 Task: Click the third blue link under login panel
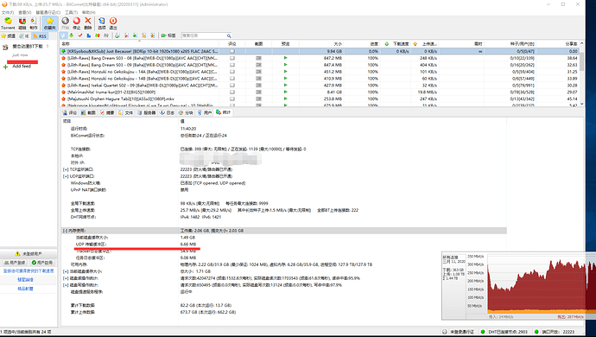point(25,289)
